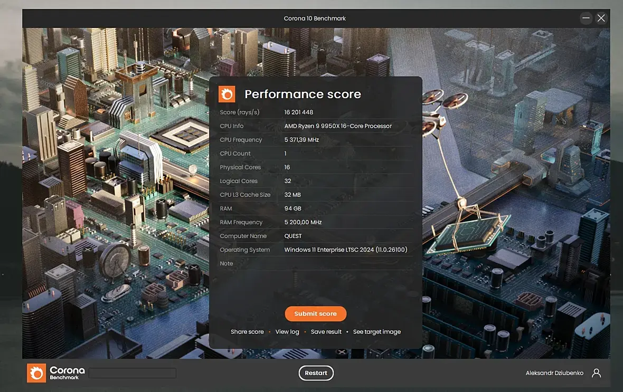
Task: Click the Corona 10 Benchmark window title
Action: point(315,18)
